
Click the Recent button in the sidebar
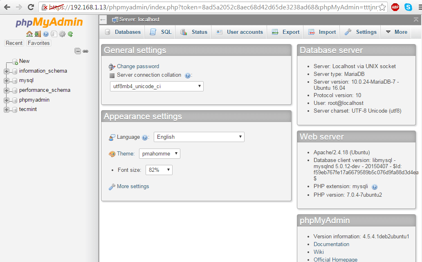(x=14, y=43)
